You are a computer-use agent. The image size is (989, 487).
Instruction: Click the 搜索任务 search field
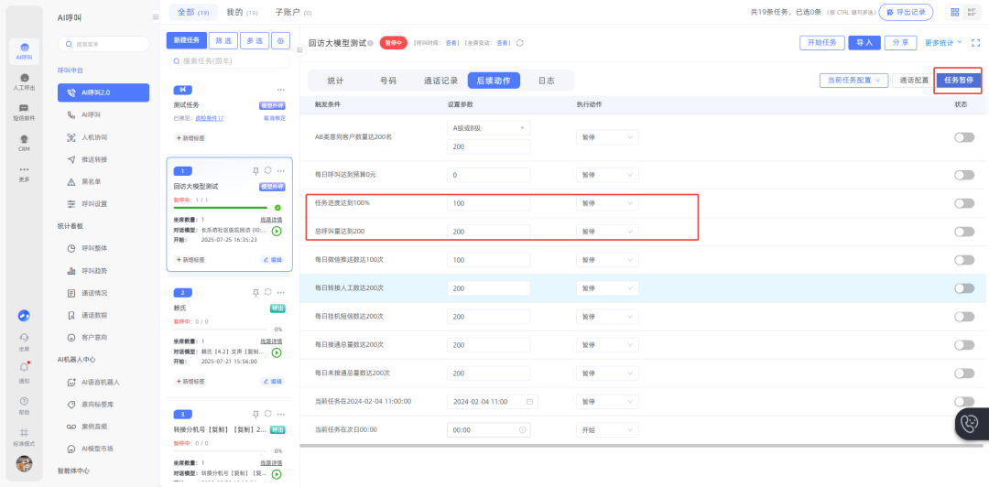tap(228, 61)
